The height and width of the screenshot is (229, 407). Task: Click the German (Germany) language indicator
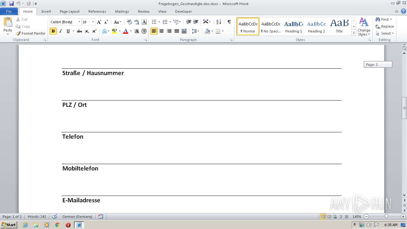coord(77,217)
